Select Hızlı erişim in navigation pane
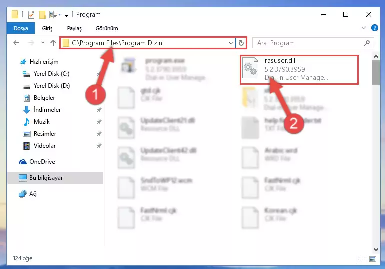 (44, 62)
